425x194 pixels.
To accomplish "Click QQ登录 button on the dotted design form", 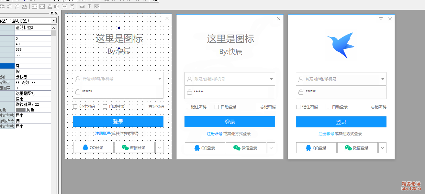I will tap(93, 147).
